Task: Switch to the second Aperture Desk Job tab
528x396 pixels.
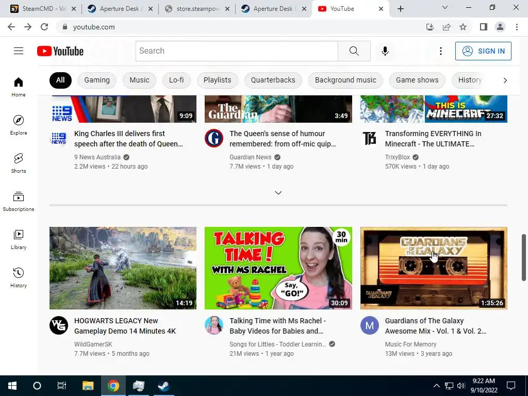Action: (274, 9)
